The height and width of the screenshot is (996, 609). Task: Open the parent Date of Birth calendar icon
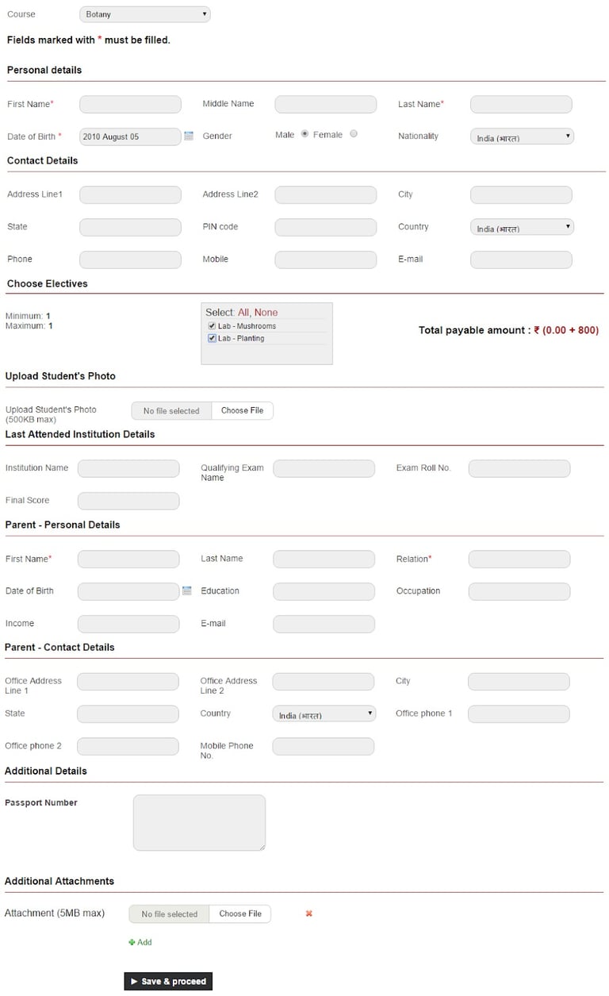(x=187, y=591)
